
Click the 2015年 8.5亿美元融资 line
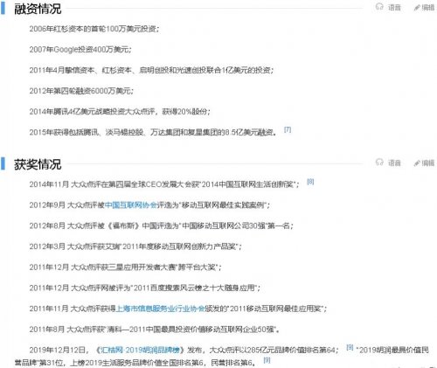pyautogui.click(x=153, y=132)
